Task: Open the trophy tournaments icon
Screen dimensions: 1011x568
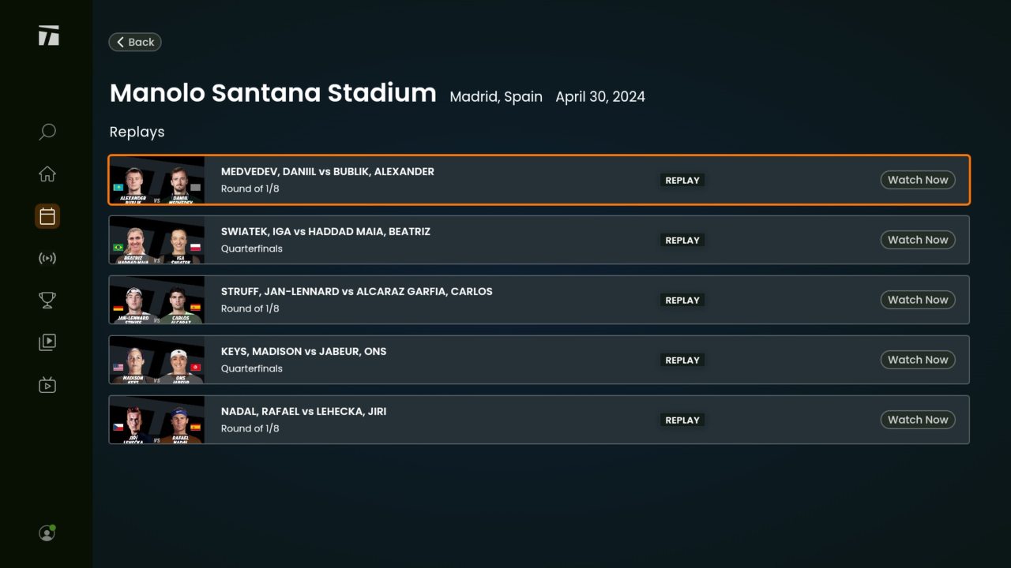Action: click(x=47, y=300)
